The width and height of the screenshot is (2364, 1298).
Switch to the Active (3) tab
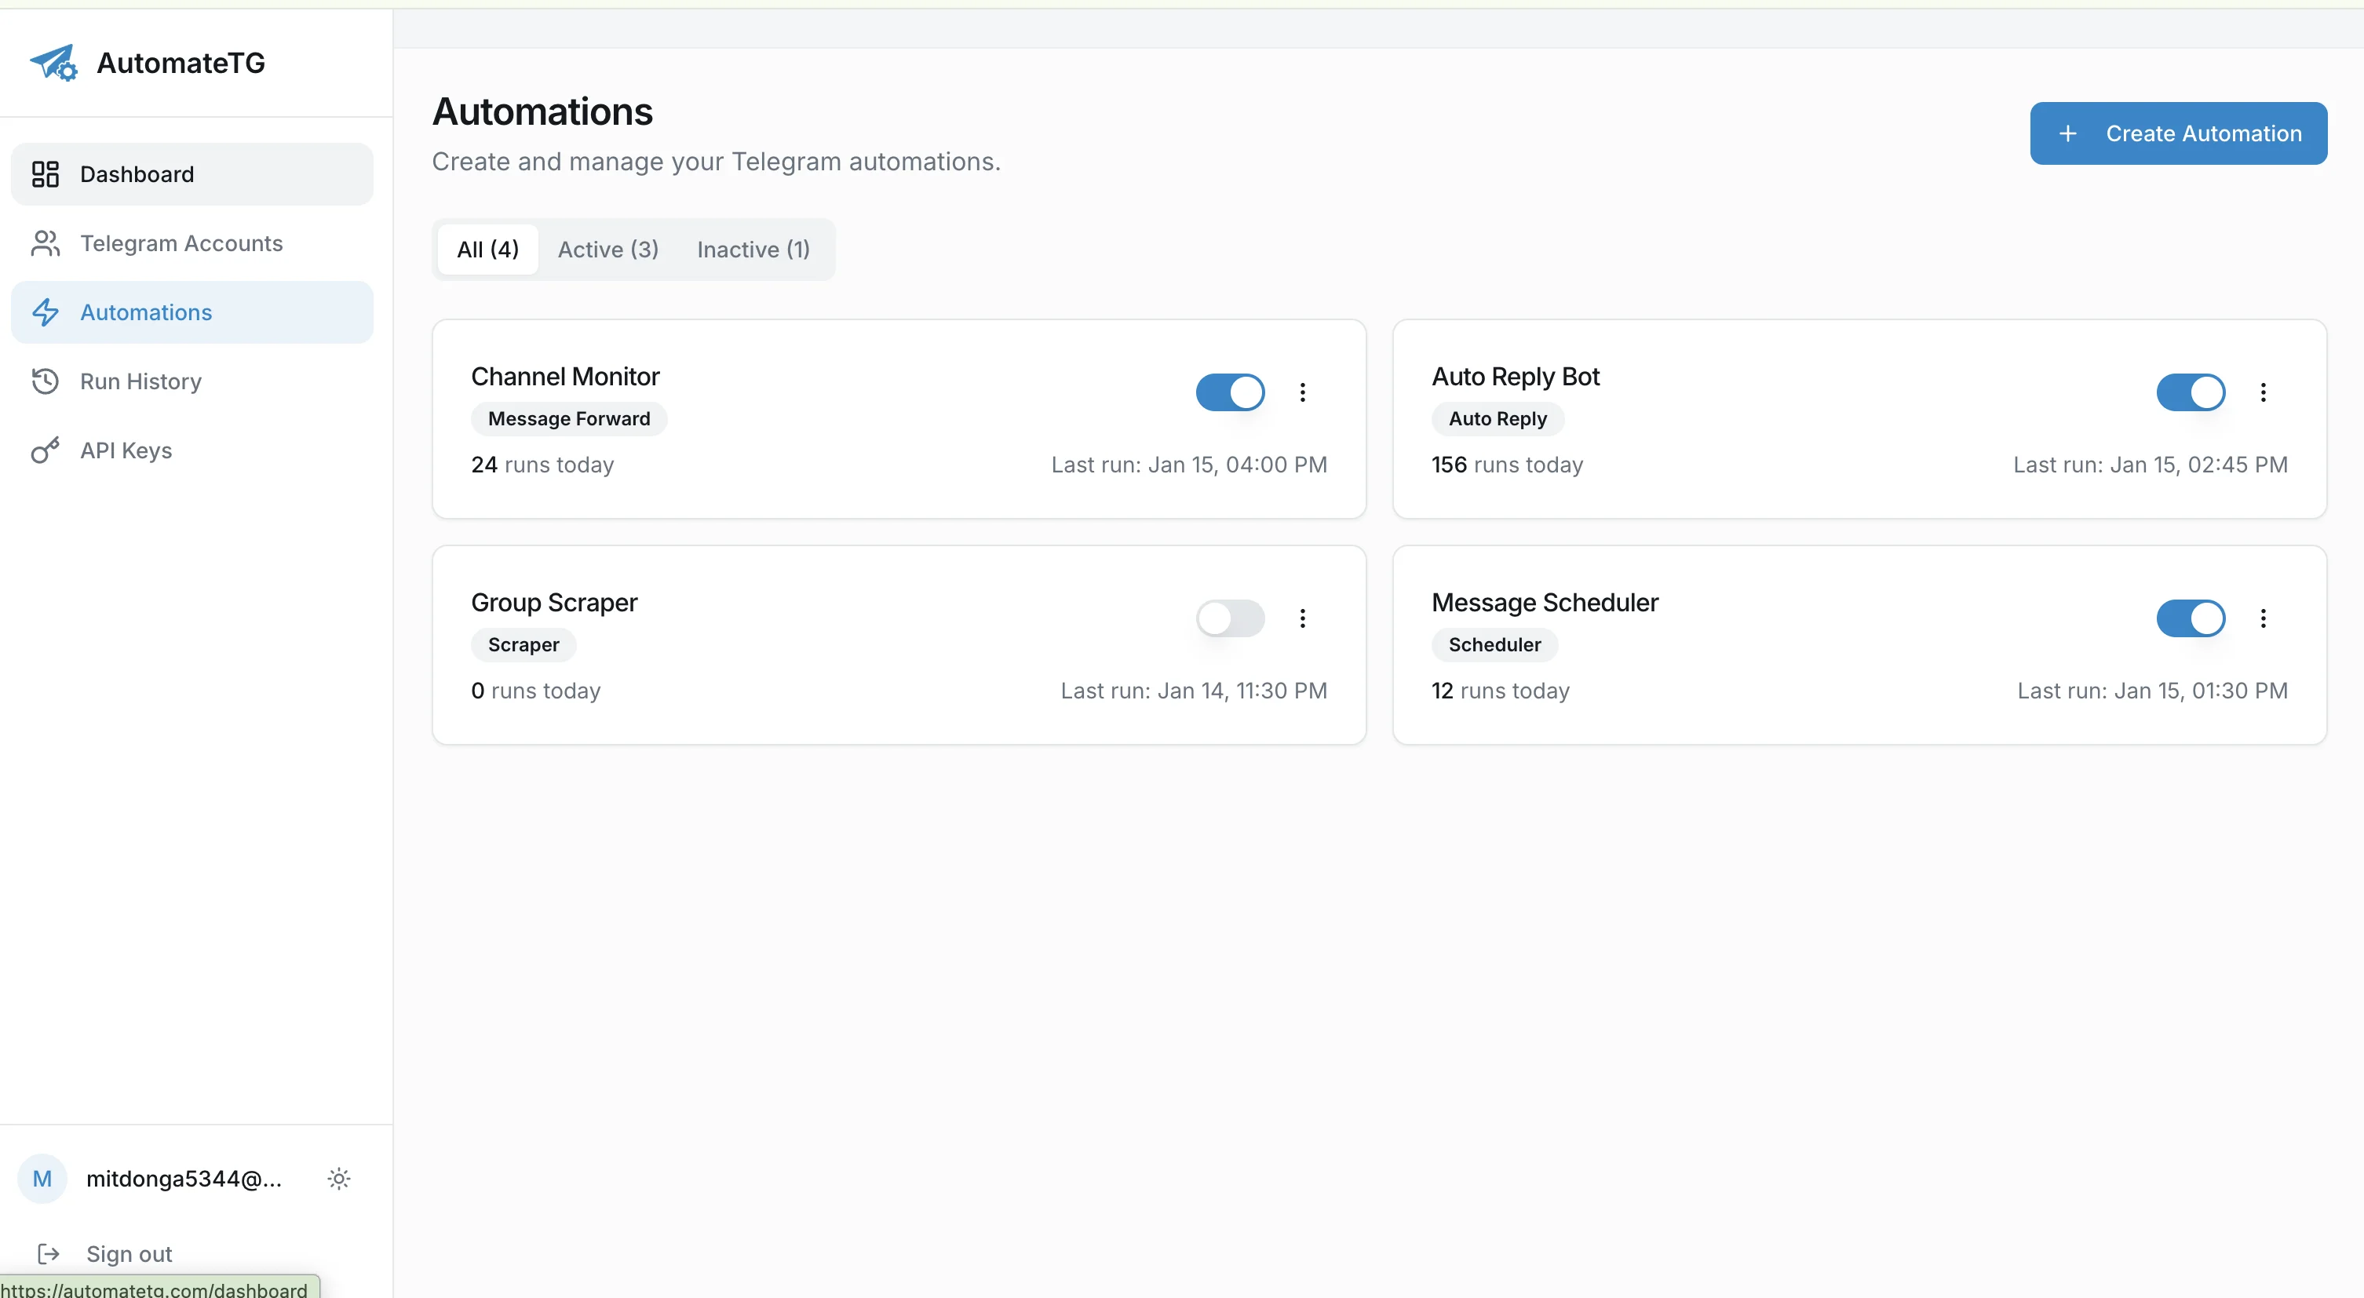point(607,250)
